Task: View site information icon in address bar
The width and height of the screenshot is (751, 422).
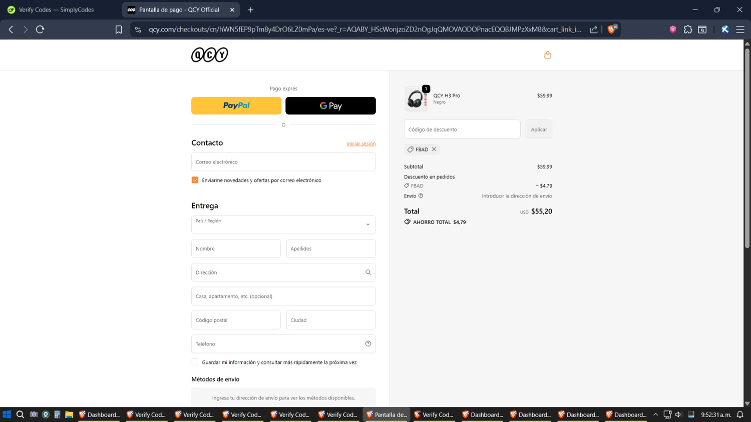Action: 138,29
